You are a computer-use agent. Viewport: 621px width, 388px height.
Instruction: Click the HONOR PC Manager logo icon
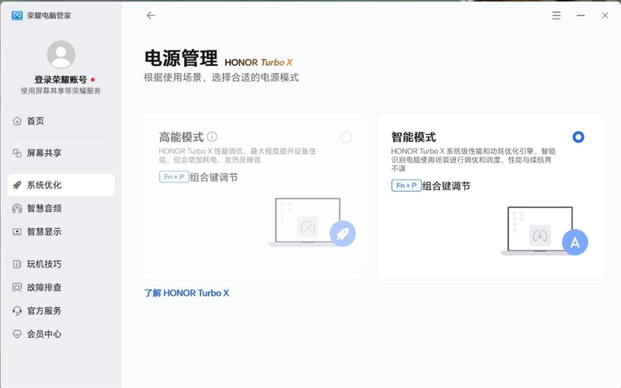point(17,16)
